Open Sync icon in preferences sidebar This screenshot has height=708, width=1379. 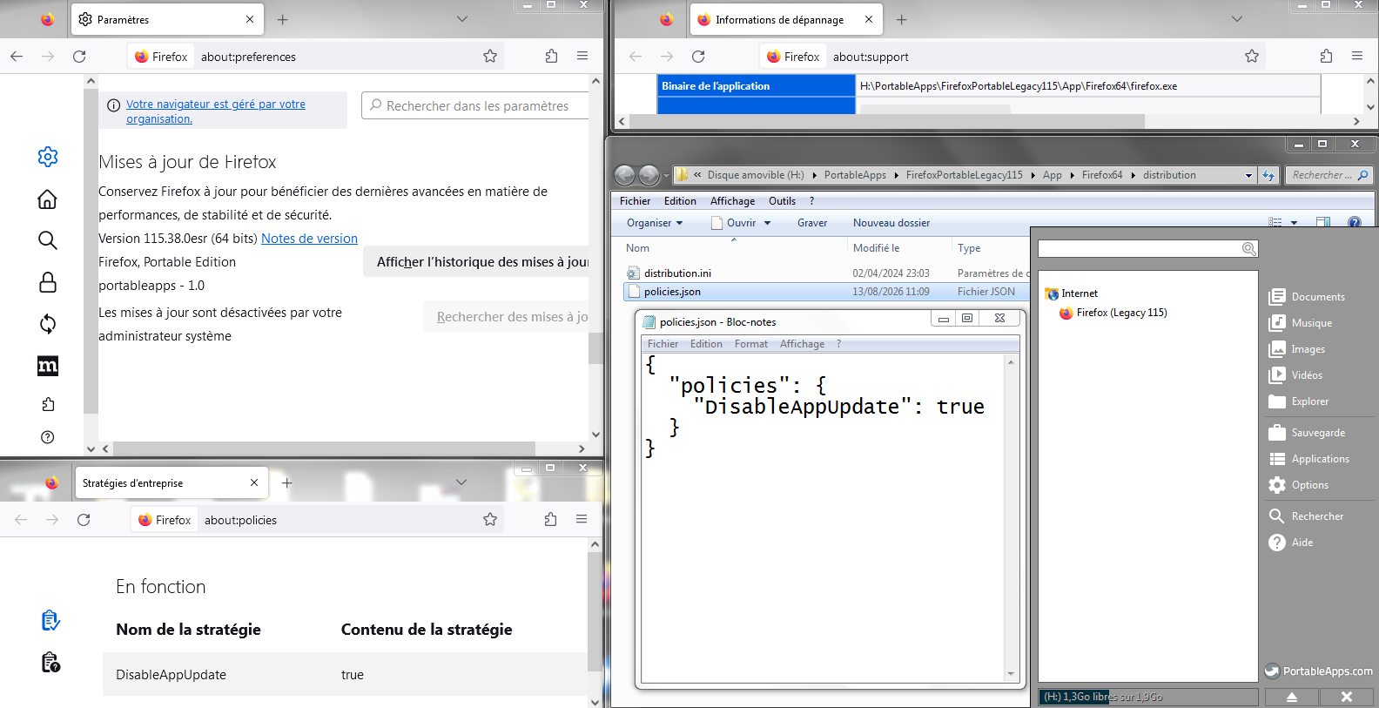48,324
